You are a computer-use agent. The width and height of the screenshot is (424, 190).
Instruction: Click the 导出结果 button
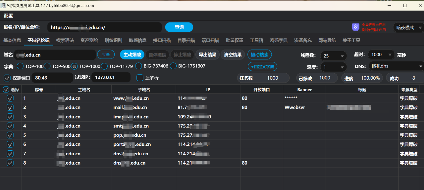(207, 55)
